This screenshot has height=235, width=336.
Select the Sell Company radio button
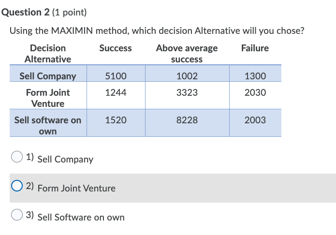coord(17,157)
